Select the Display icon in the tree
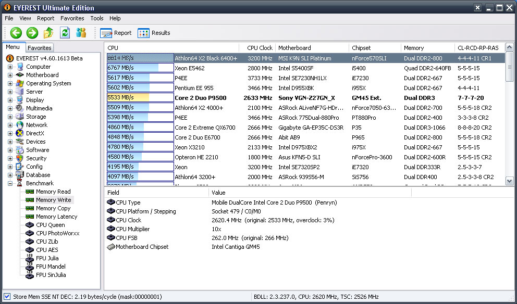The height and width of the screenshot is (304, 517). click(x=20, y=100)
